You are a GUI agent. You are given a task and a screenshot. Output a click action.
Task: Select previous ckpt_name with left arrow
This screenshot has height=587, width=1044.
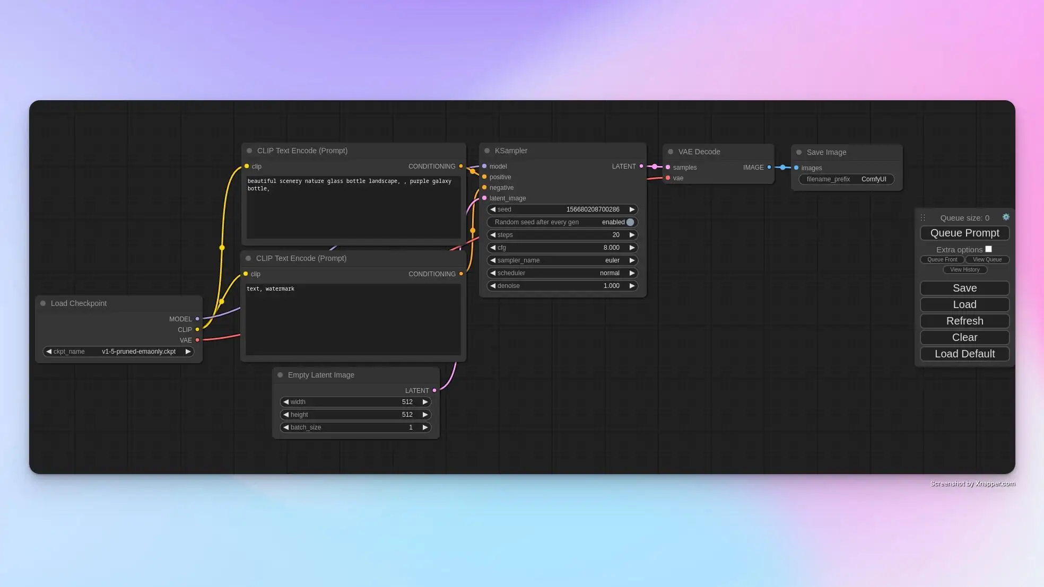(x=49, y=352)
